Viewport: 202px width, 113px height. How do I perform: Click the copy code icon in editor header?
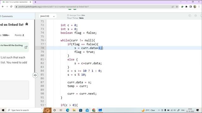coord(190,16)
